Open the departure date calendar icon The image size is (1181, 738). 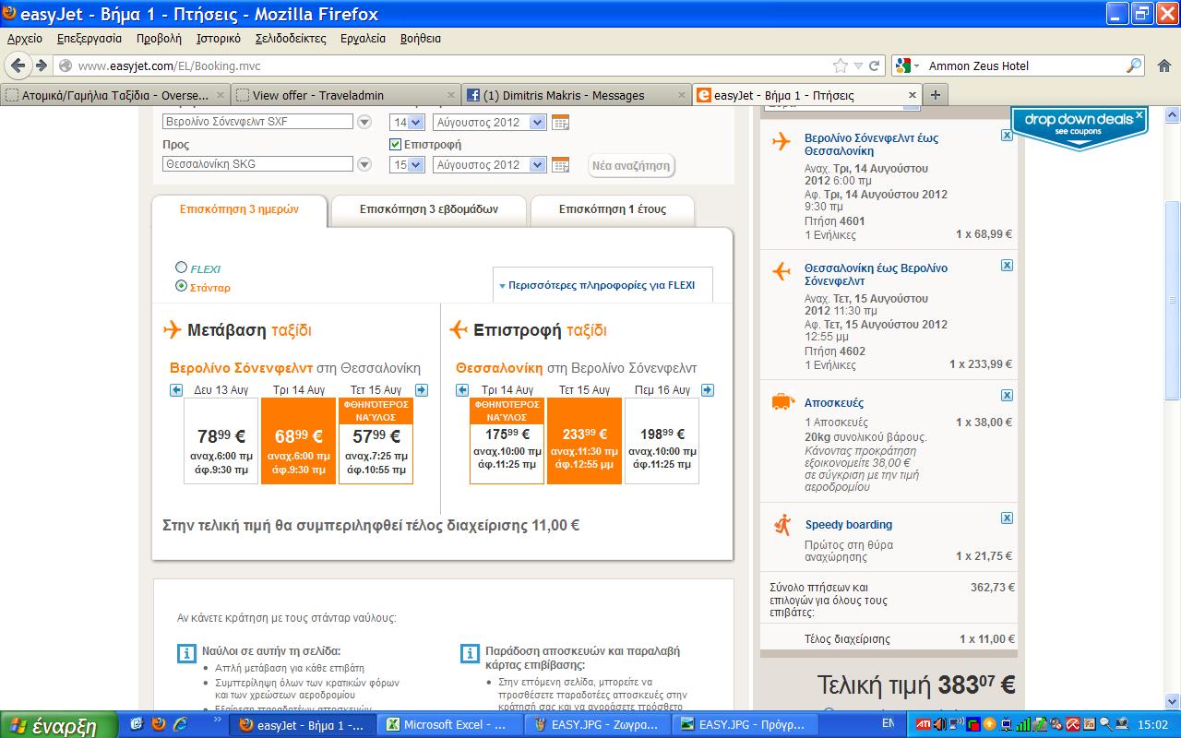[560, 122]
